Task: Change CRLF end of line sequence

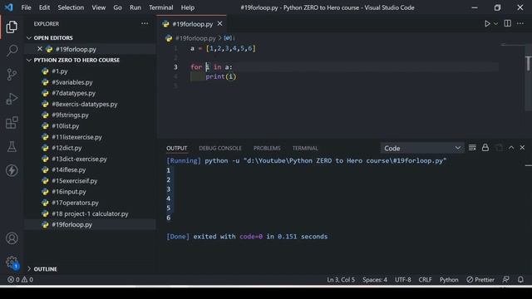Action: 425,280
